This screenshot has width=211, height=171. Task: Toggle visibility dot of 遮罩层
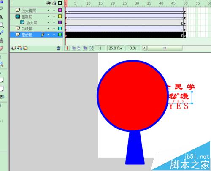(48, 16)
